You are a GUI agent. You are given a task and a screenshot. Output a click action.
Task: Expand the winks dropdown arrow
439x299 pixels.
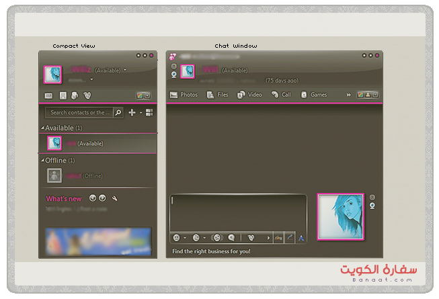204,238
